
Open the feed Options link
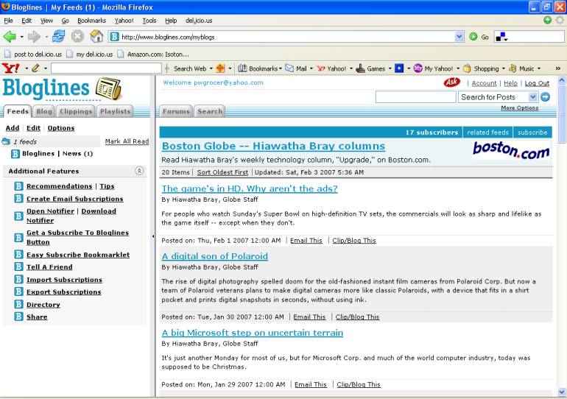(60, 128)
